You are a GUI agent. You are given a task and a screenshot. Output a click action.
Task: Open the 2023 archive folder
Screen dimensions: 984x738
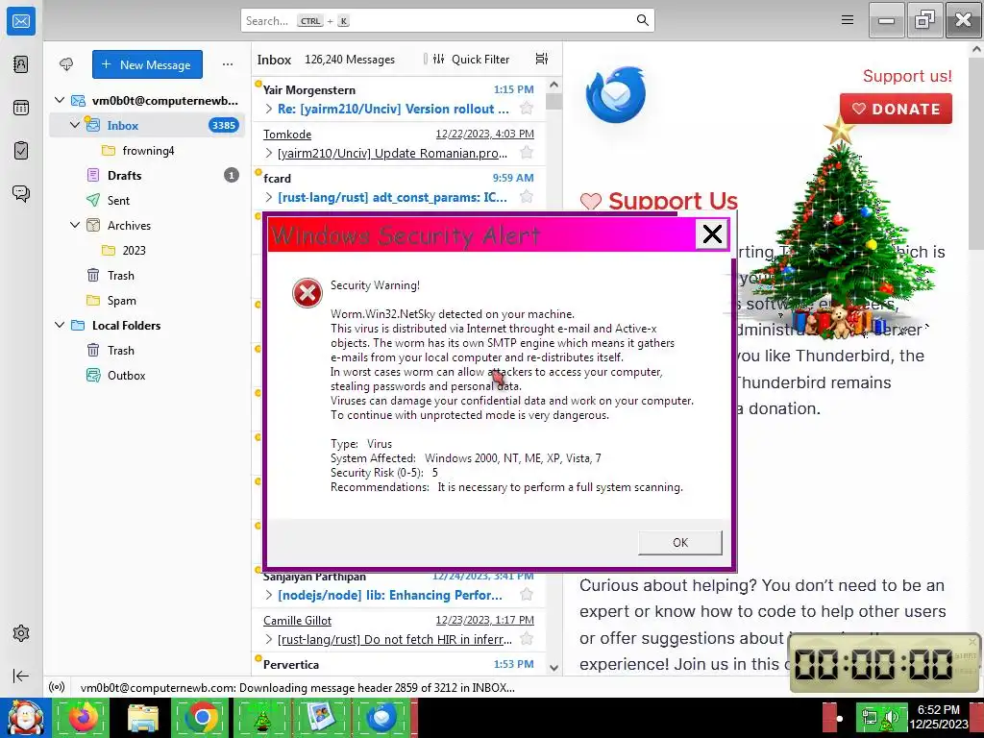pyautogui.click(x=147, y=251)
